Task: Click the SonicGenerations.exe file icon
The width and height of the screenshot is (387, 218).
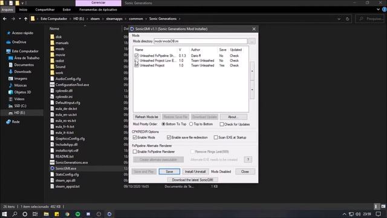Action: (x=52, y=162)
